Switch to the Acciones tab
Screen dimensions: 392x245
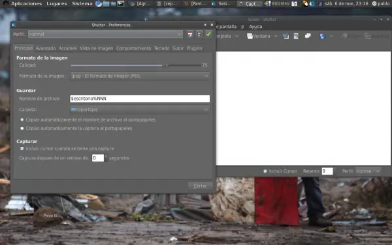pyautogui.click(x=68, y=48)
